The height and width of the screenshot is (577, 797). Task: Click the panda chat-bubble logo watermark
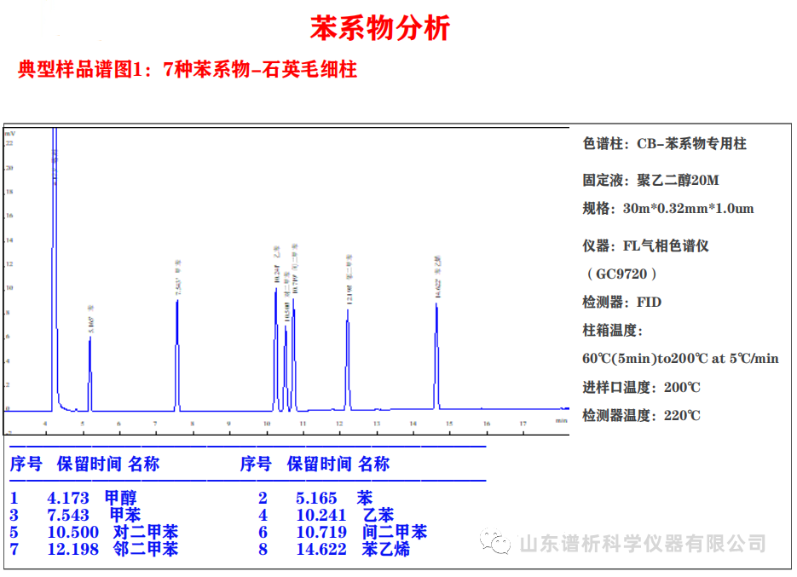click(497, 539)
